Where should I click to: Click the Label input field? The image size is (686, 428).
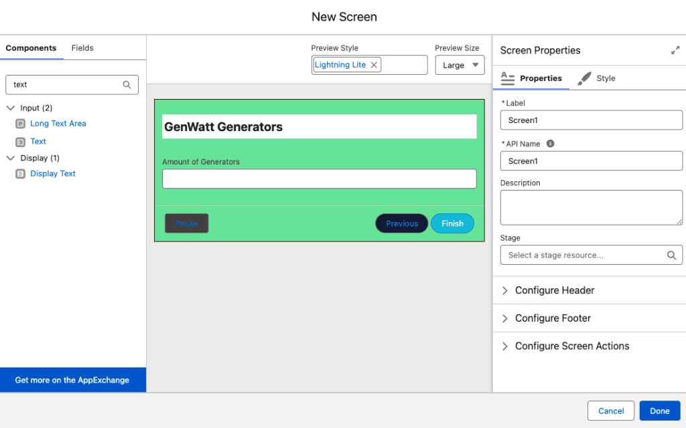(591, 120)
